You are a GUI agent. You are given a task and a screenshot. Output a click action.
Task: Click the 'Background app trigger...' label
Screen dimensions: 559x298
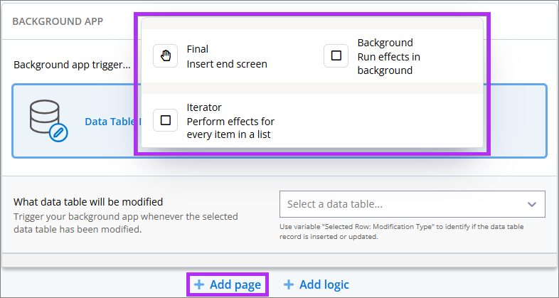pos(72,65)
